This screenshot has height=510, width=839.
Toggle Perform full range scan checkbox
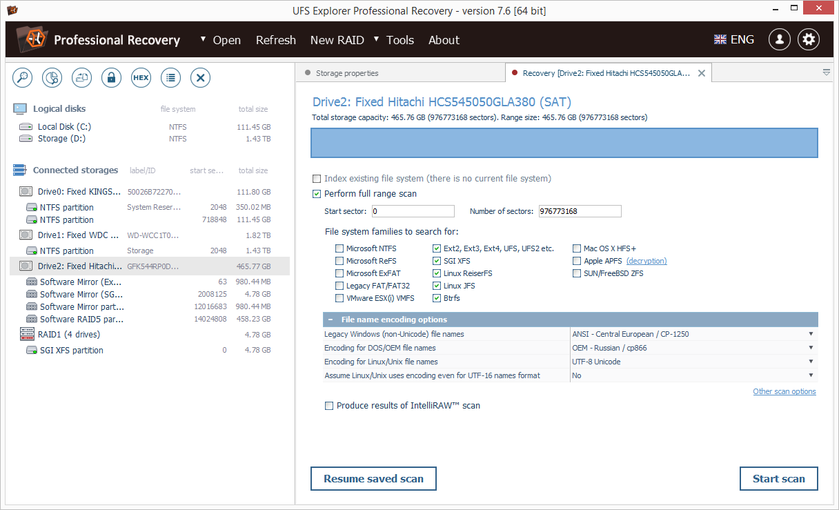pyautogui.click(x=317, y=194)
